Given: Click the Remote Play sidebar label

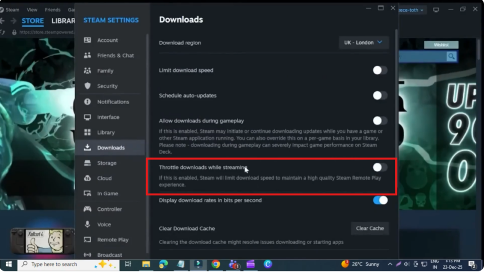Looking at the screenshot, I should pos(112,240).
